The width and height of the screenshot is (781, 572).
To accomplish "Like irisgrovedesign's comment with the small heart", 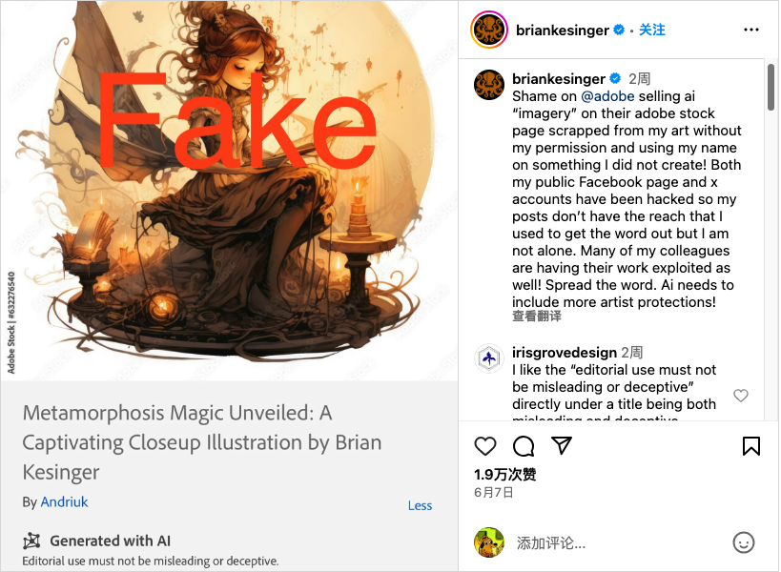I will coord(741,396).
